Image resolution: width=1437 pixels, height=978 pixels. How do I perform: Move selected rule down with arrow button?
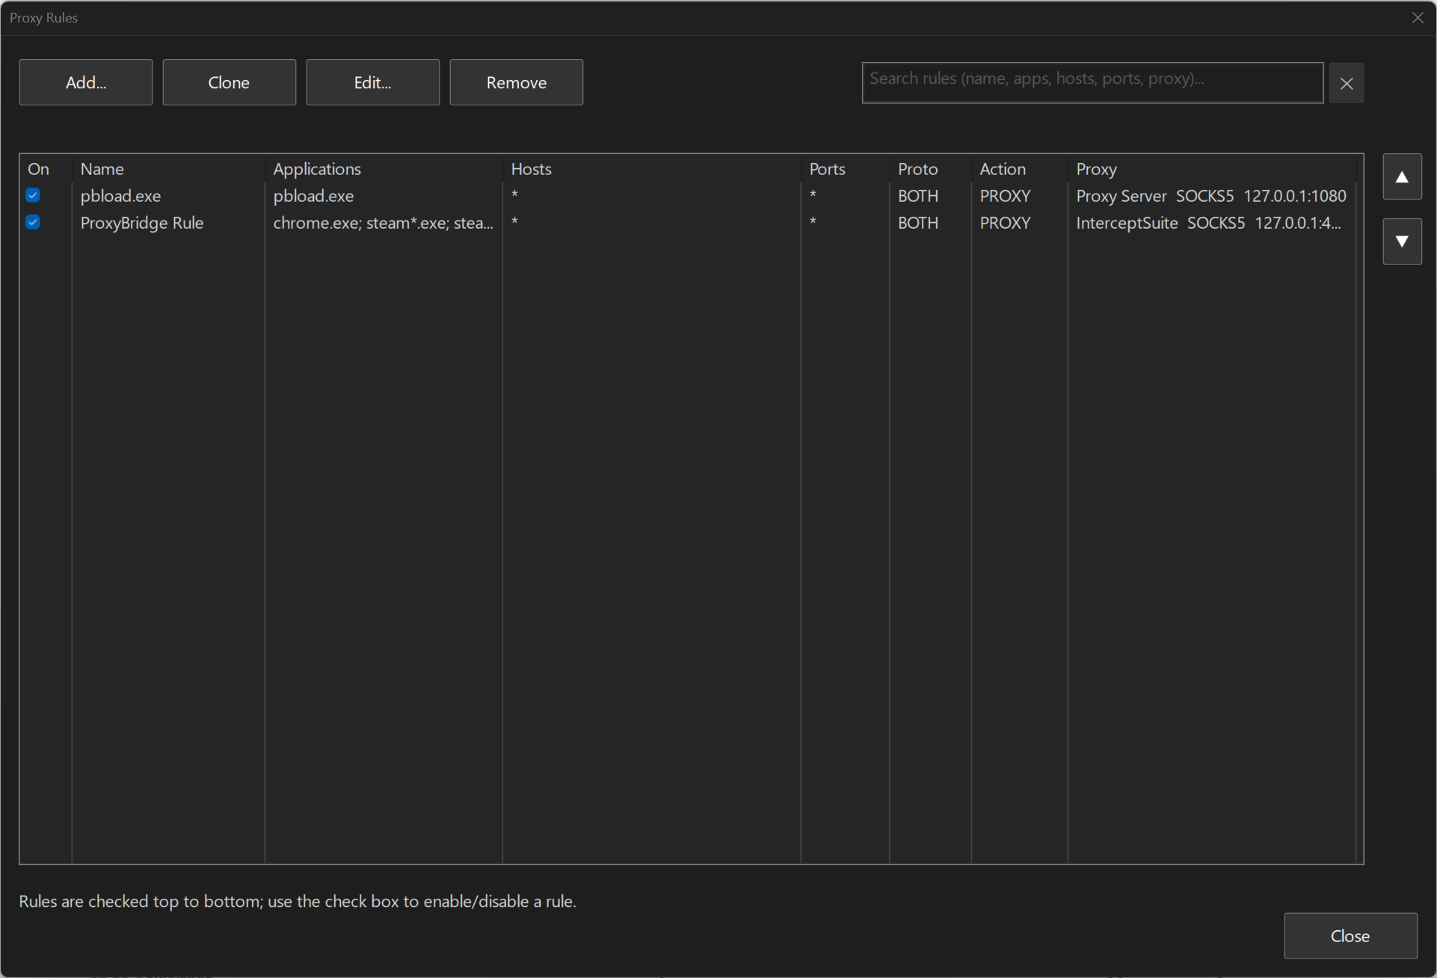tap(1402, 242)
